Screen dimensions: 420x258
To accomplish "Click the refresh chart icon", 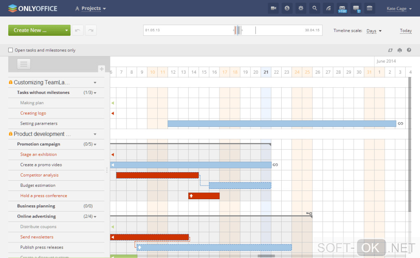I will [x=390, y=50].
